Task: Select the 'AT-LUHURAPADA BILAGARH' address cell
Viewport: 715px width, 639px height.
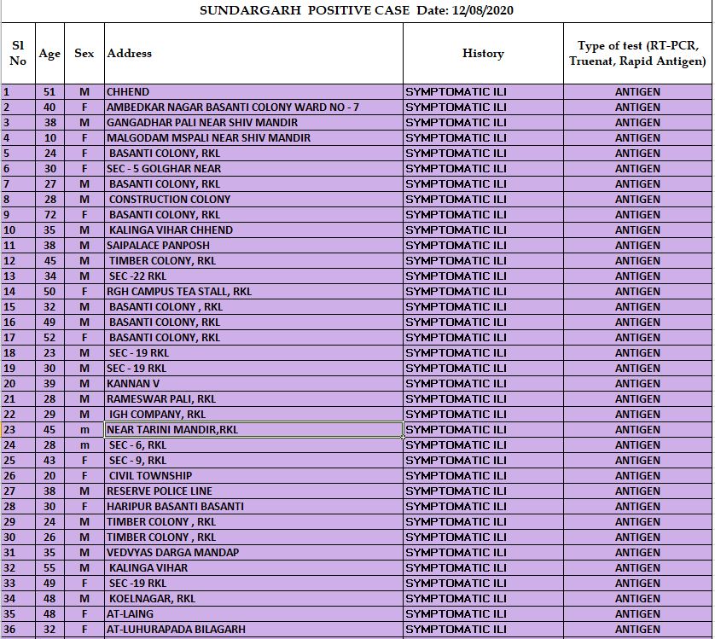Action: coord(253,630)
